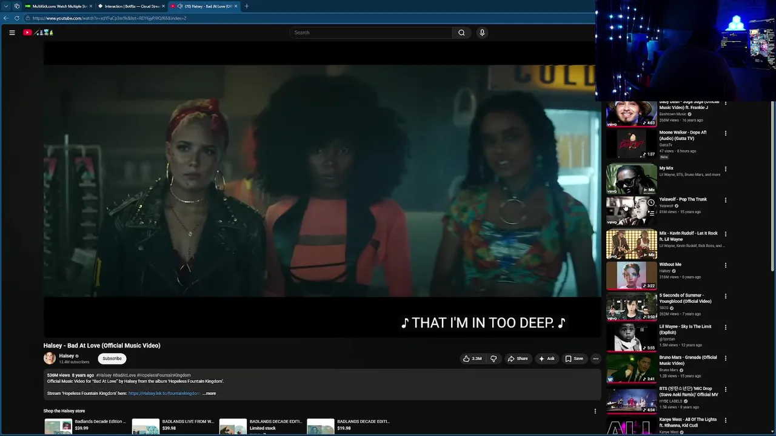Open the #BadAtLove hashtag
This screenshot has height=436, width=776.
pos(124,375)
